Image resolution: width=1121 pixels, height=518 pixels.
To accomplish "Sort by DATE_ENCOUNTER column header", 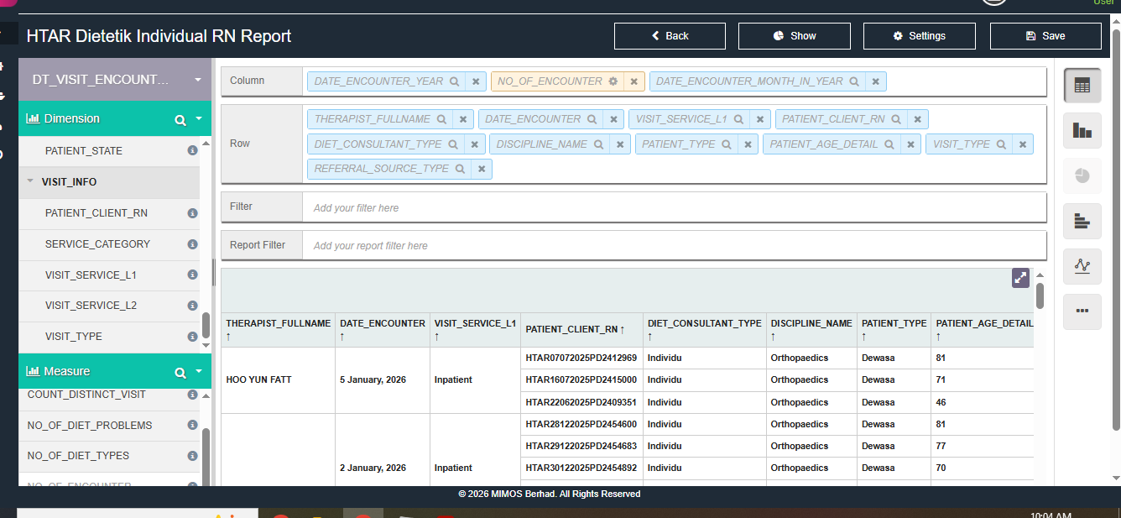I will pos(382,329).
